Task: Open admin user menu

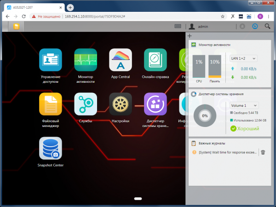Action: point(200,27)
